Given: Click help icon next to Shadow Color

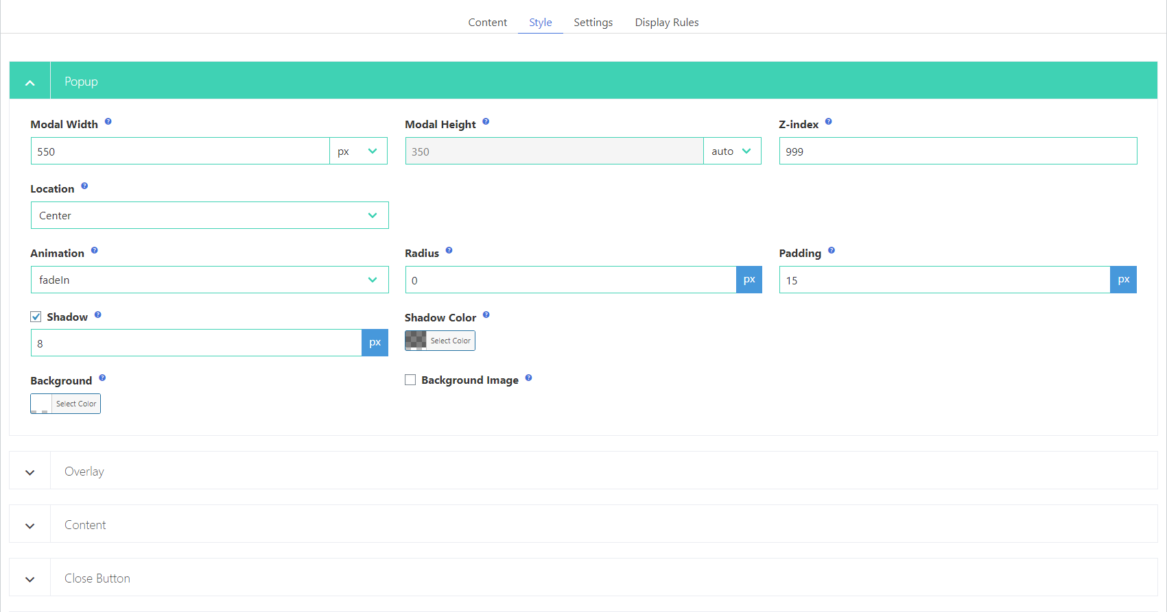Looking at the screenshot, I should (486, 315).
